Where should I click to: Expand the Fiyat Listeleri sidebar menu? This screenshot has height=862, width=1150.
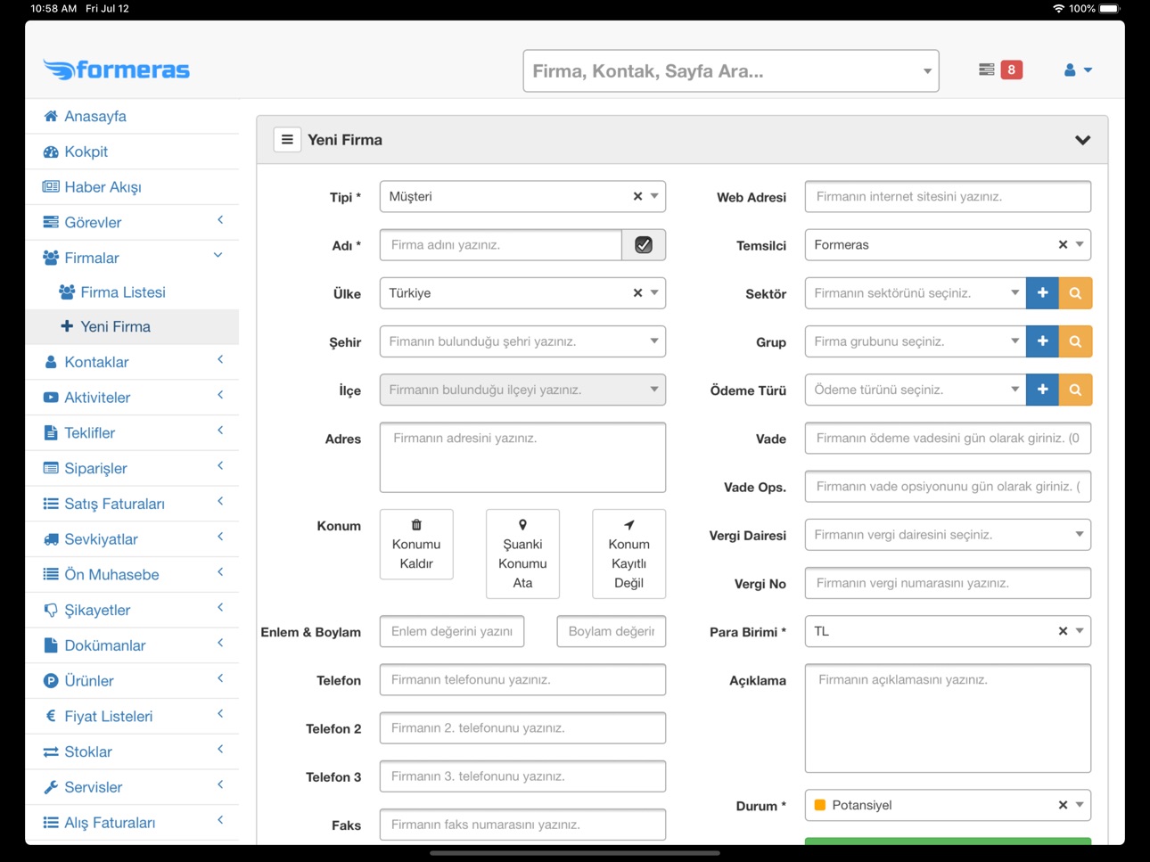coord(132,716)
